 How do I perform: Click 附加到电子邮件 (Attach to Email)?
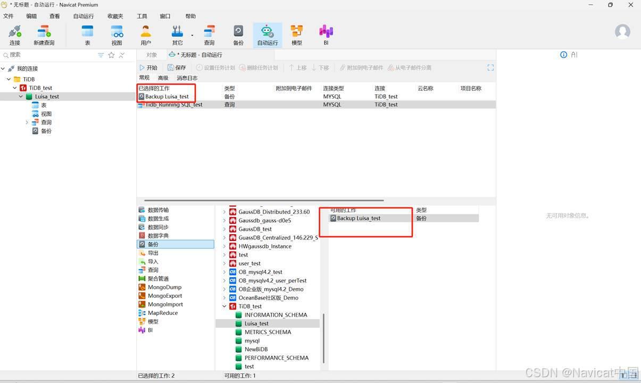361,68
